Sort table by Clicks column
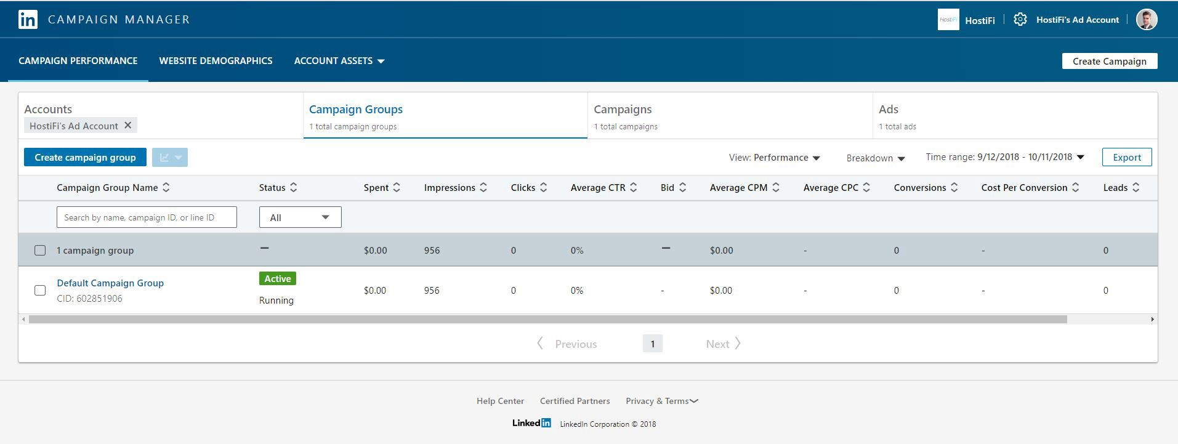 pos(544,187)
